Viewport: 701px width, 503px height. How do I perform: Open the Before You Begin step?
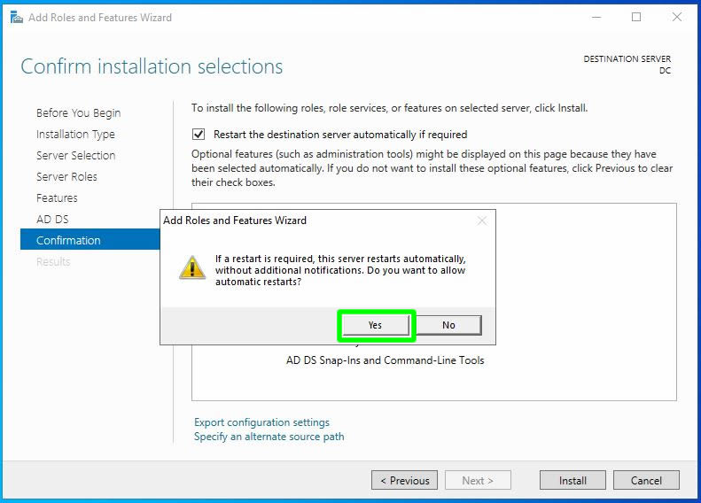pos(78,112)
